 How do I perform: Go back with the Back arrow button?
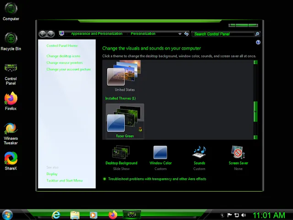(x=43, y=34)
